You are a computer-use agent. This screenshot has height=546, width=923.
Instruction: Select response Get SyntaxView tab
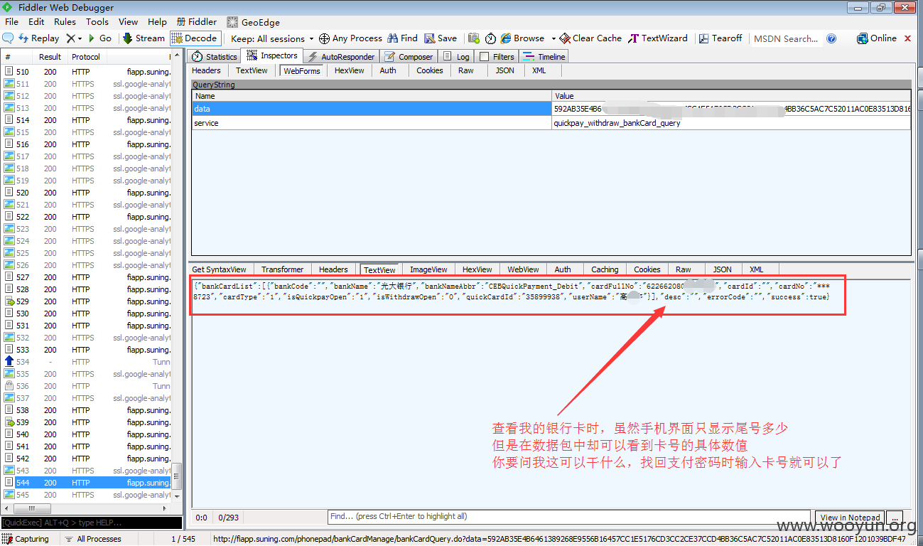219,269
